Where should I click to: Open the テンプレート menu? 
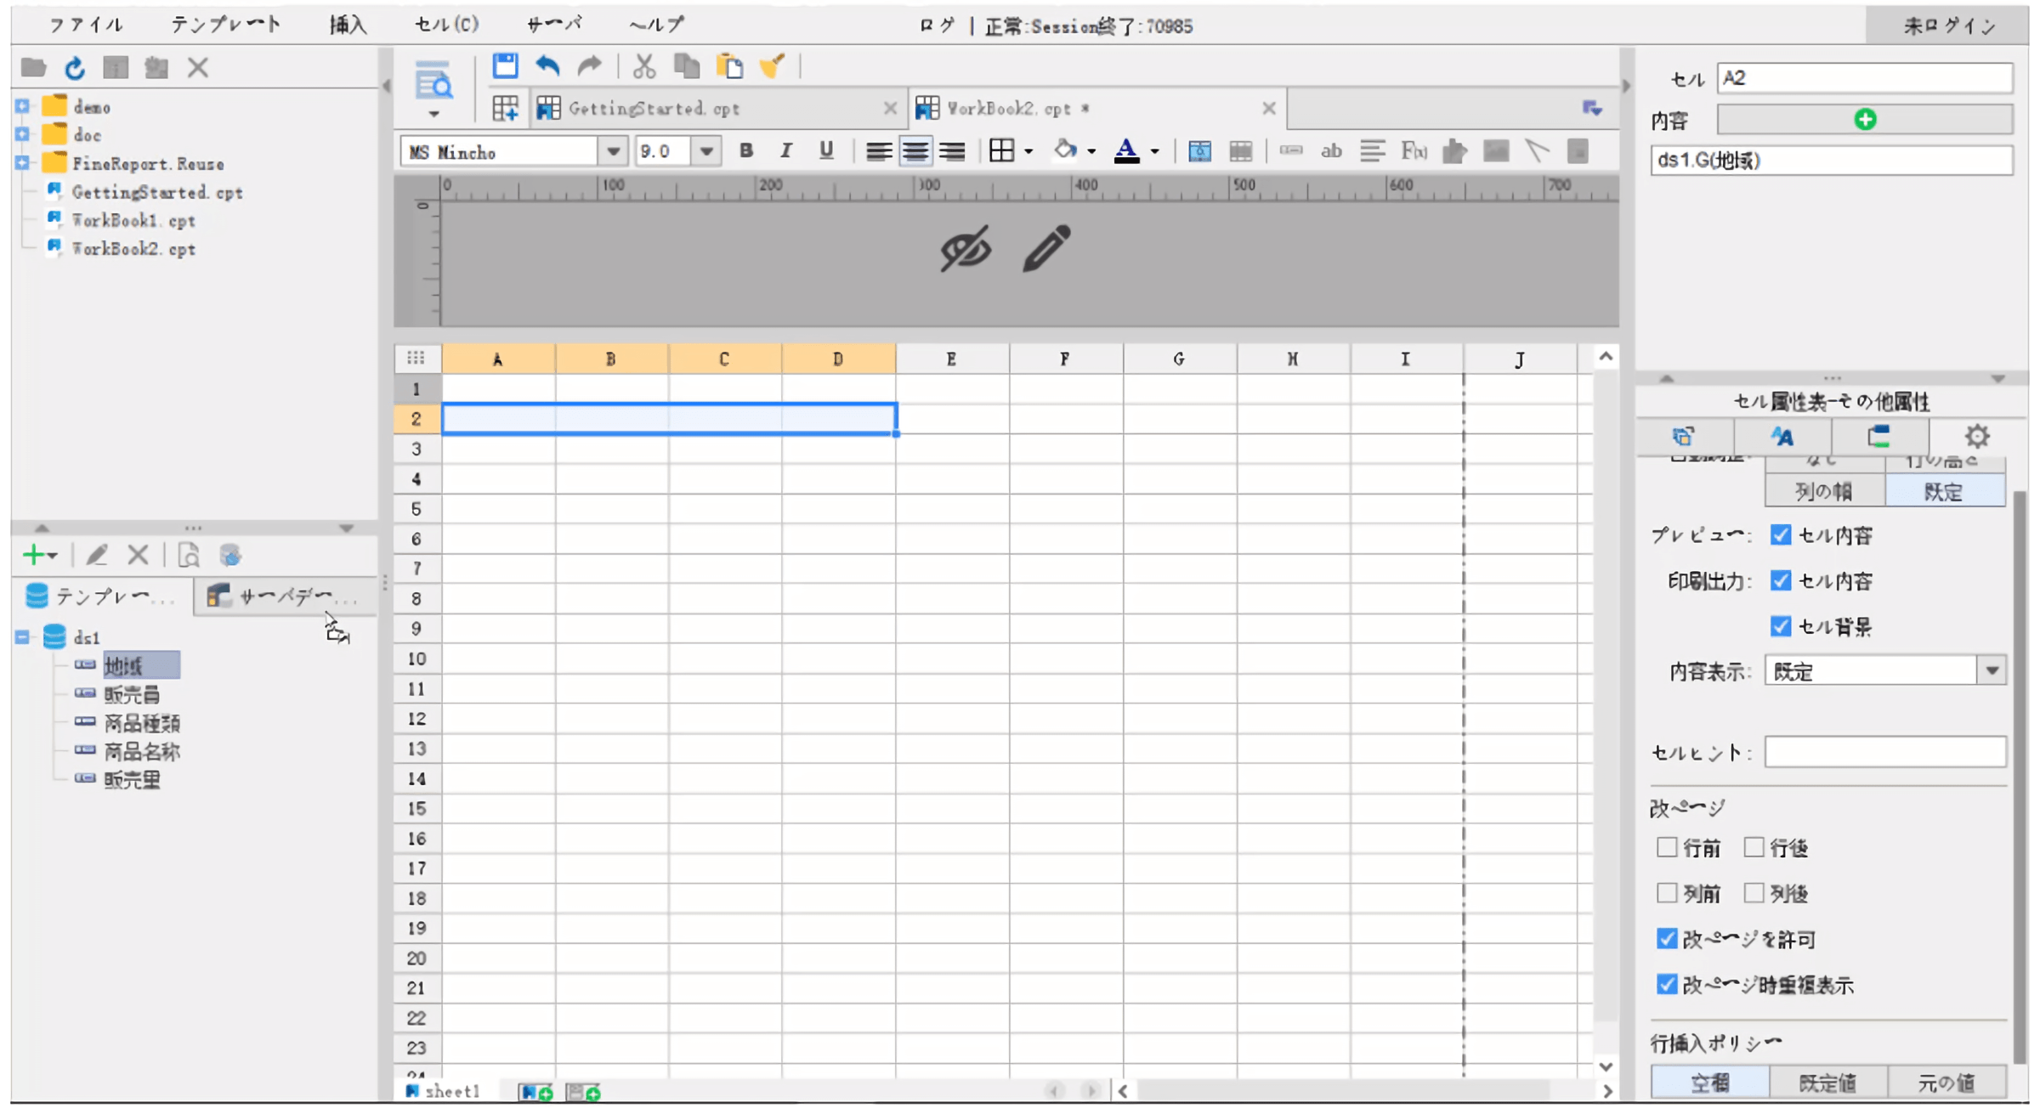pyautogui.click(x=225, y=25)
